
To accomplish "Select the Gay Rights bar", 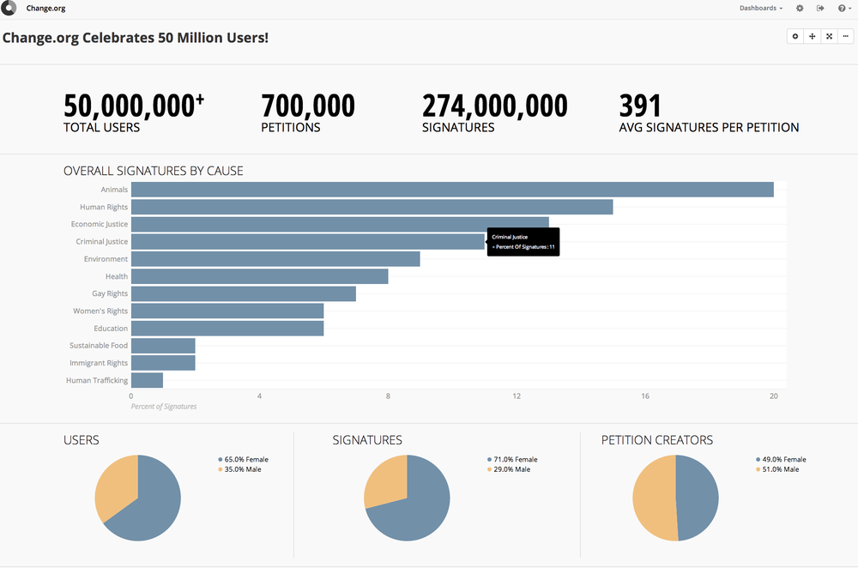I will (244, 293).
